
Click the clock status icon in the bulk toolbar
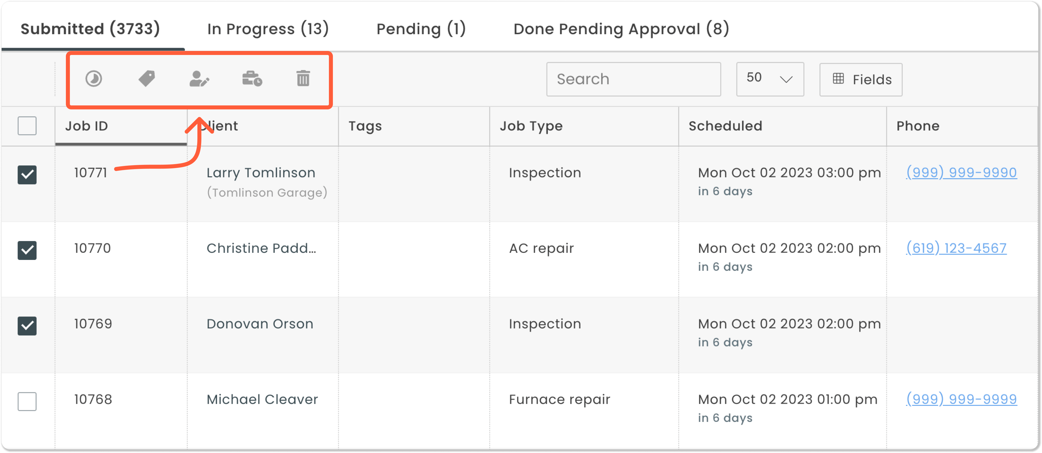(94, 79)
